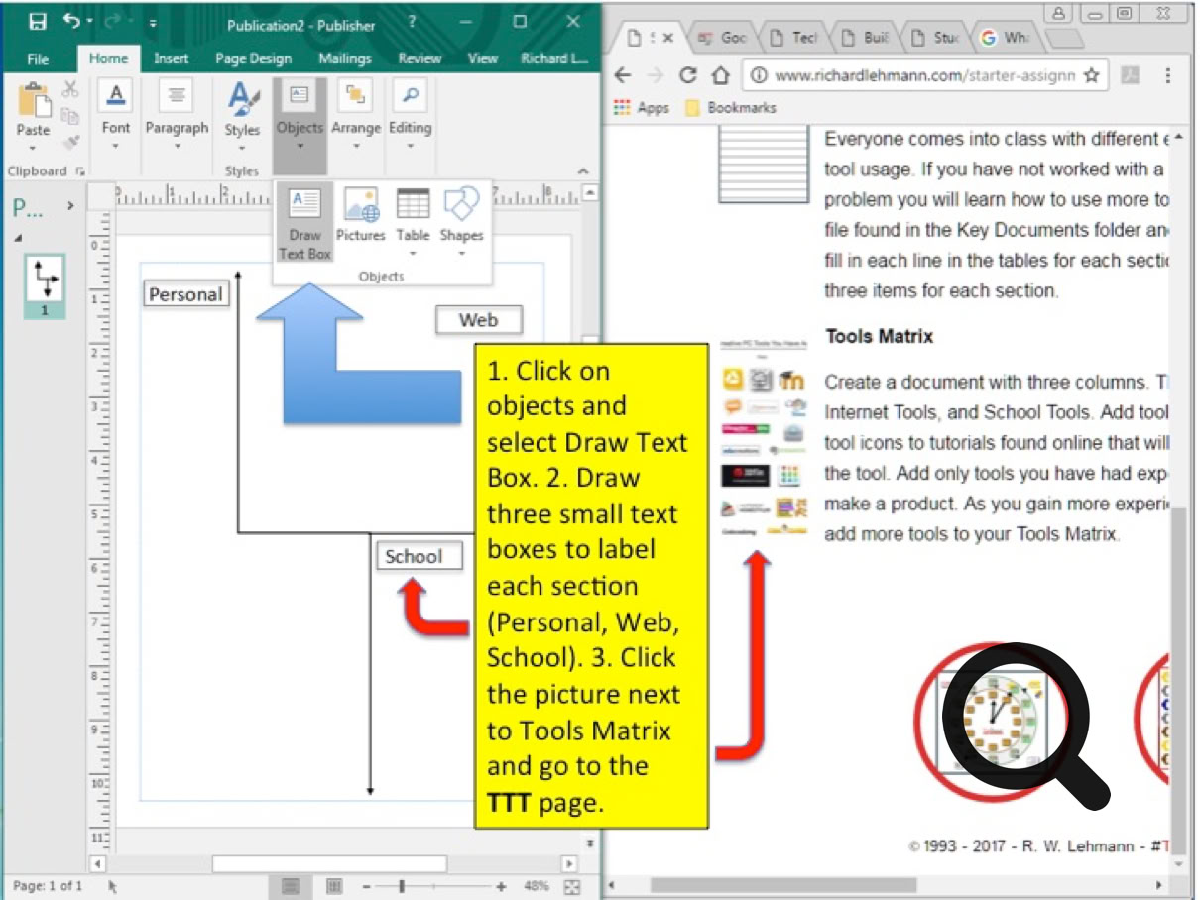Screen dimensions: 1200x900
Task: Open the Paragraph group dropdown
Action: coord(177,116)
